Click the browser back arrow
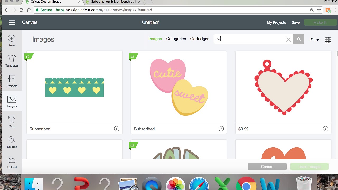The width and height of the screenshot is (338, 190). [x=7, y=10]
